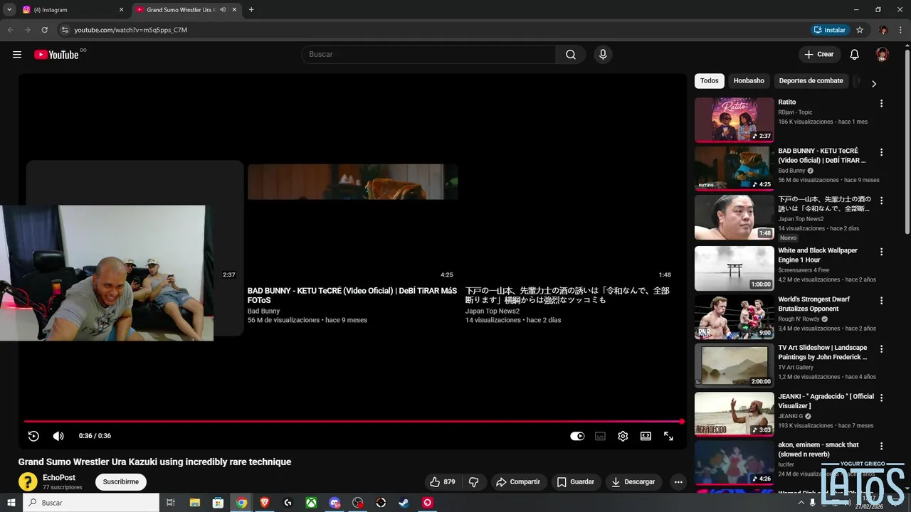Viewport: 911px width, 512px height.
Task: Select the Todos filter chip
Action: click(x=710, y=81)
